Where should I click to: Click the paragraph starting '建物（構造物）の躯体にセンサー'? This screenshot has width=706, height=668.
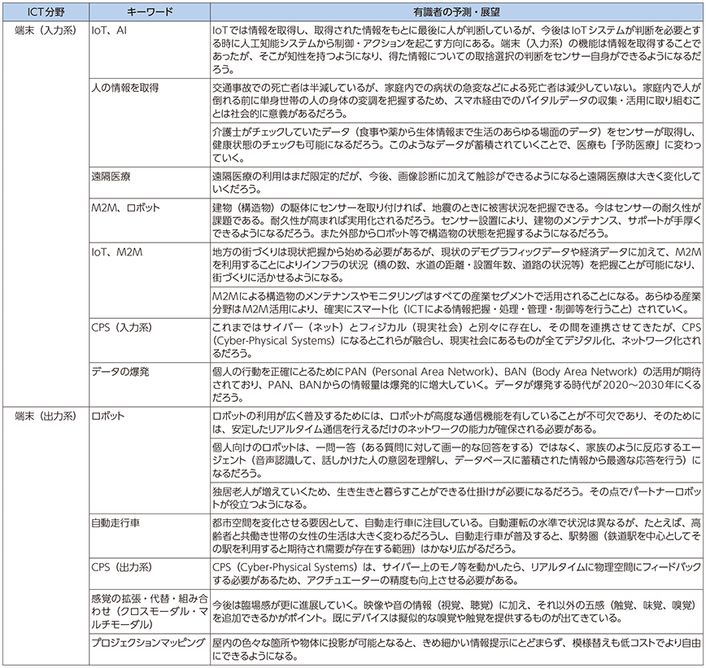456,220
